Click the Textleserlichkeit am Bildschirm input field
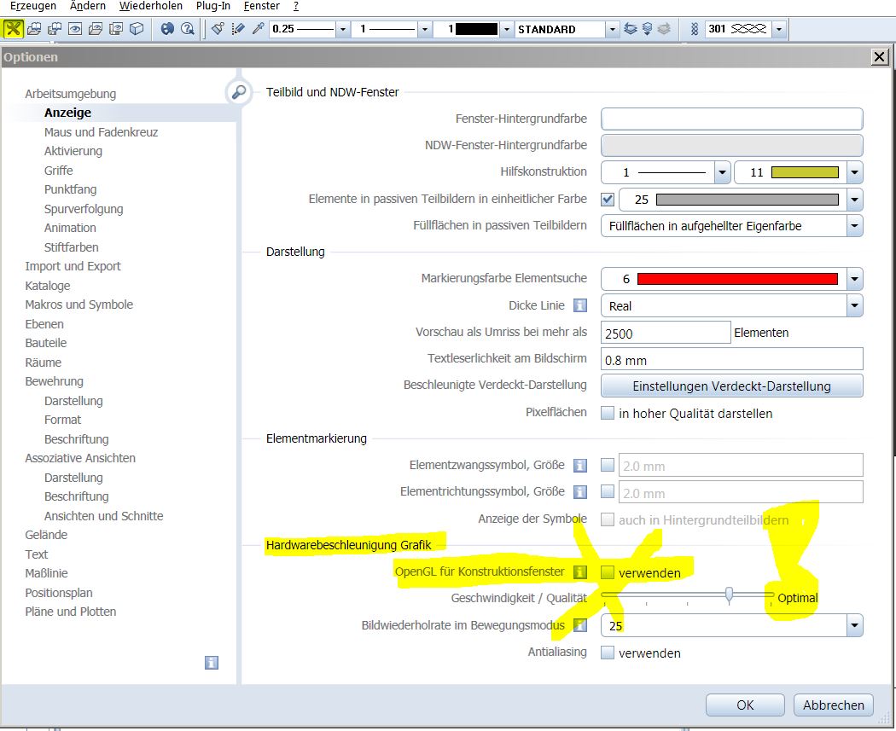 [x=731, y=359]
